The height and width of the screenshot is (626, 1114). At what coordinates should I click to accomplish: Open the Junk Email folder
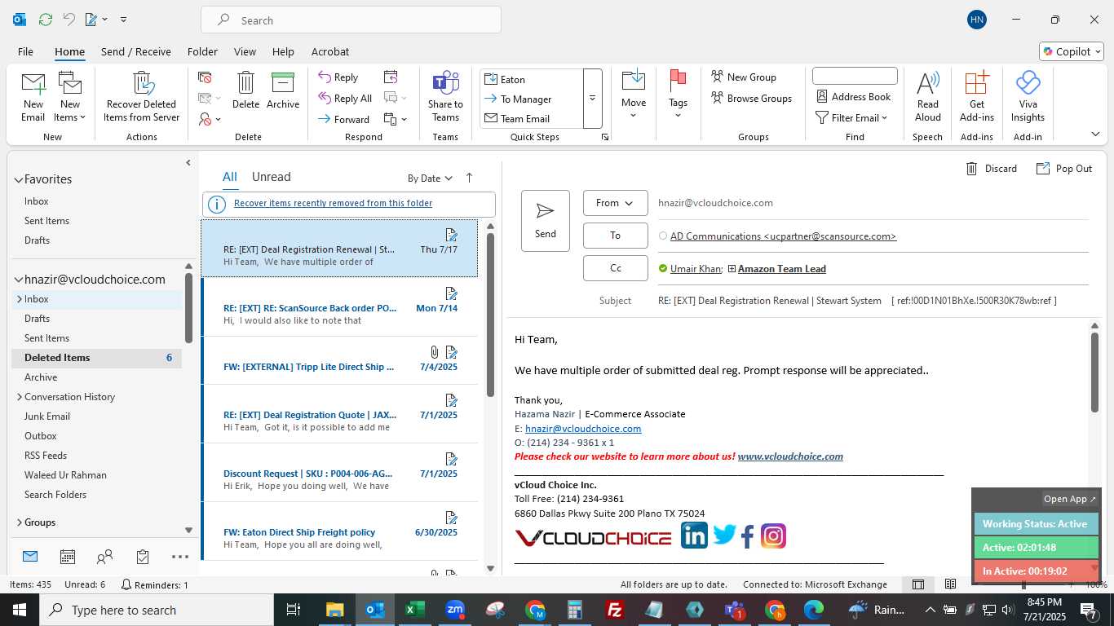(x=47, y=417)
